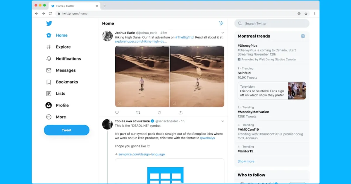Click the Twitter bird logo
Image resolution: width=351 pixels, height=184 pixels.
(x=49, y=23)
